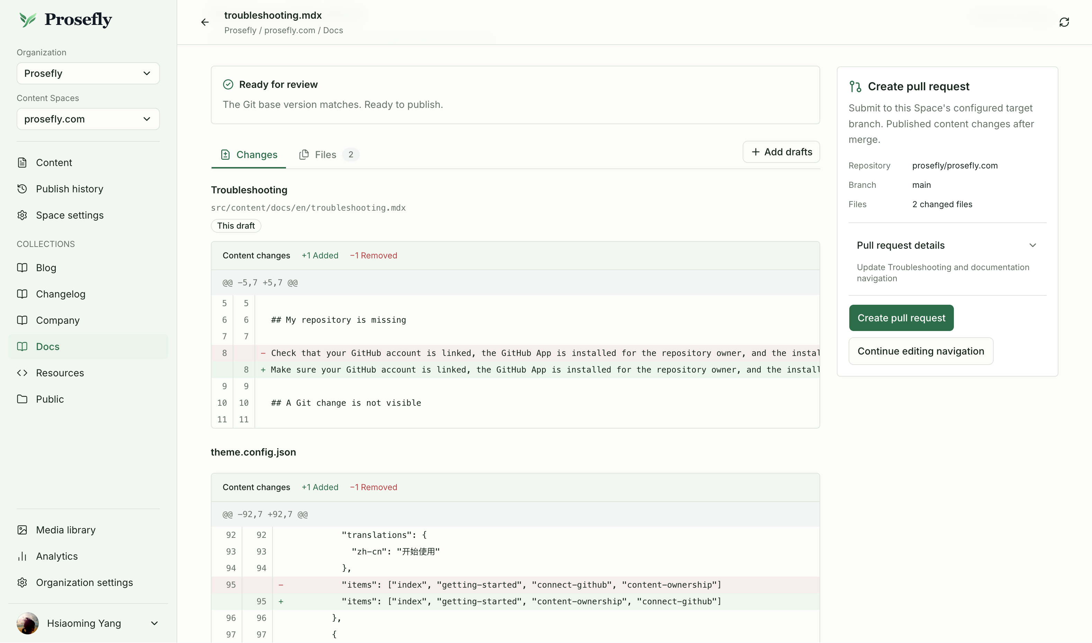Viewport: 1092px width, 643px height.
Task: Click the breadcrumb Prosefly / prosefly.com / Docs
Action: coord(284,30)
